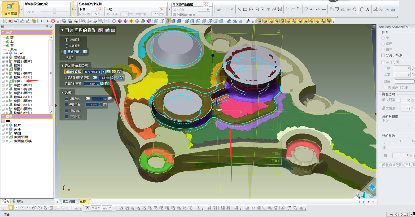Click the Save disk icon

click(x=16, y=21)
